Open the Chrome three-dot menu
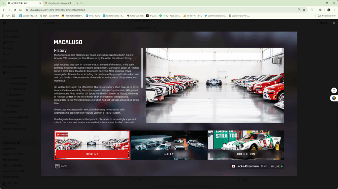Screen dimensions: 338x189 point(334,10)
